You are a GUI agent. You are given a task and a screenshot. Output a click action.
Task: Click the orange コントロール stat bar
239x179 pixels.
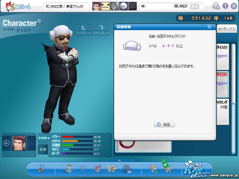click(x=77, y=141)
